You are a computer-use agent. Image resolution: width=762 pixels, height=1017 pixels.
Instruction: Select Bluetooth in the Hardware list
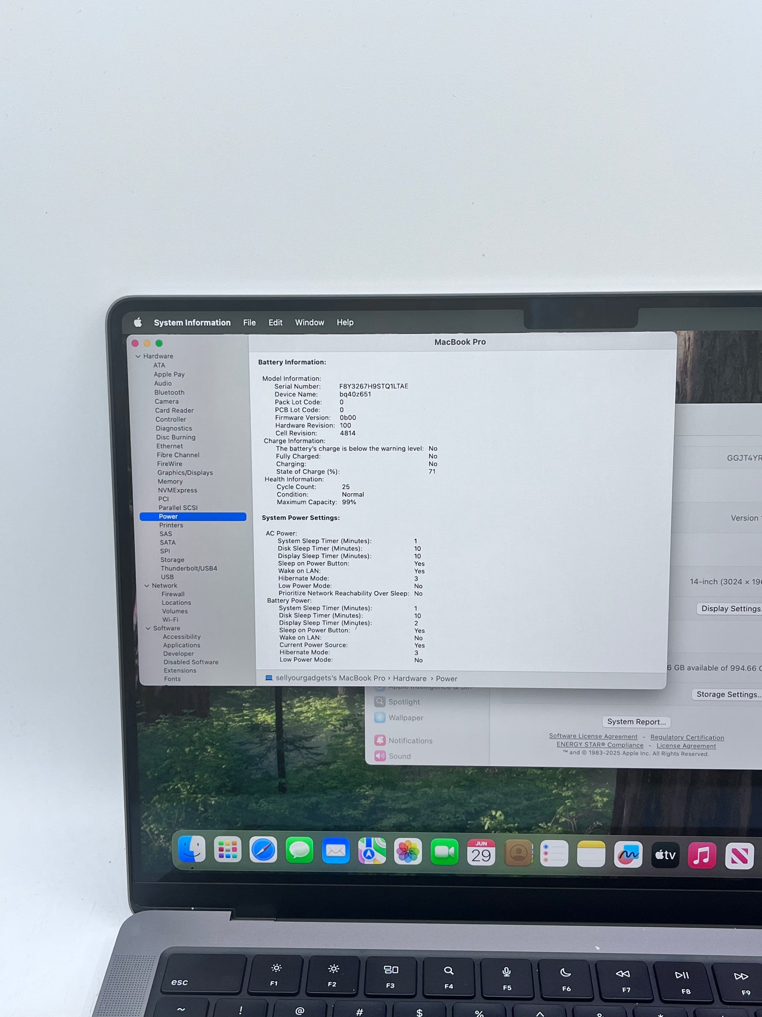[169, 393]
